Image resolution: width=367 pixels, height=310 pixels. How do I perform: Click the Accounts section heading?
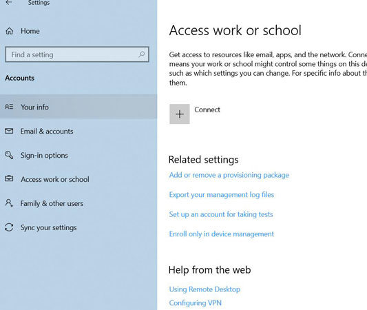[x=20, y=78]
